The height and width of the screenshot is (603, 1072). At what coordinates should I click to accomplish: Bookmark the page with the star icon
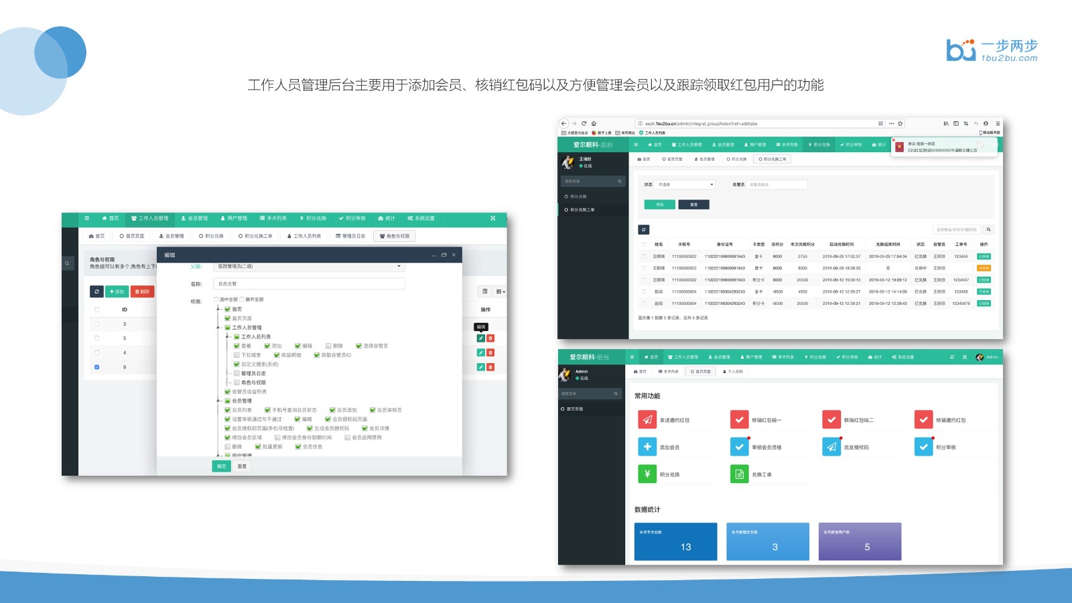click(900, 123)
